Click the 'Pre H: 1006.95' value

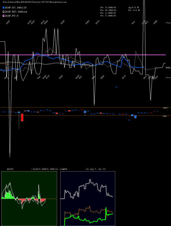click(x=108, y=10)
